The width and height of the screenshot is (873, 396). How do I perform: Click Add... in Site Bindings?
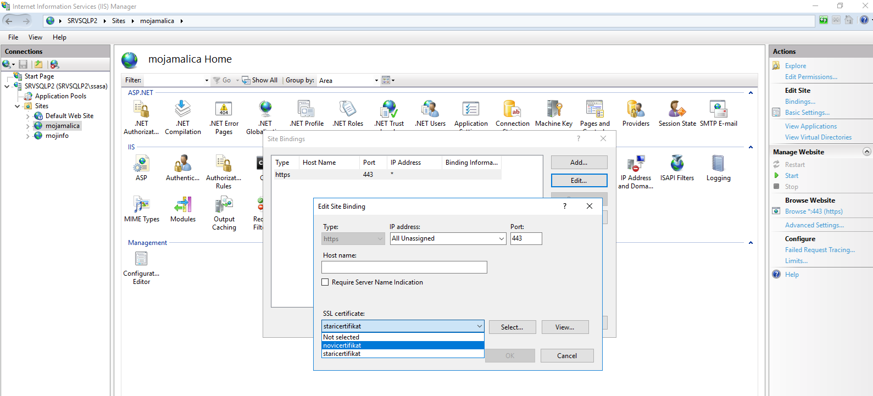coord(579,163)
